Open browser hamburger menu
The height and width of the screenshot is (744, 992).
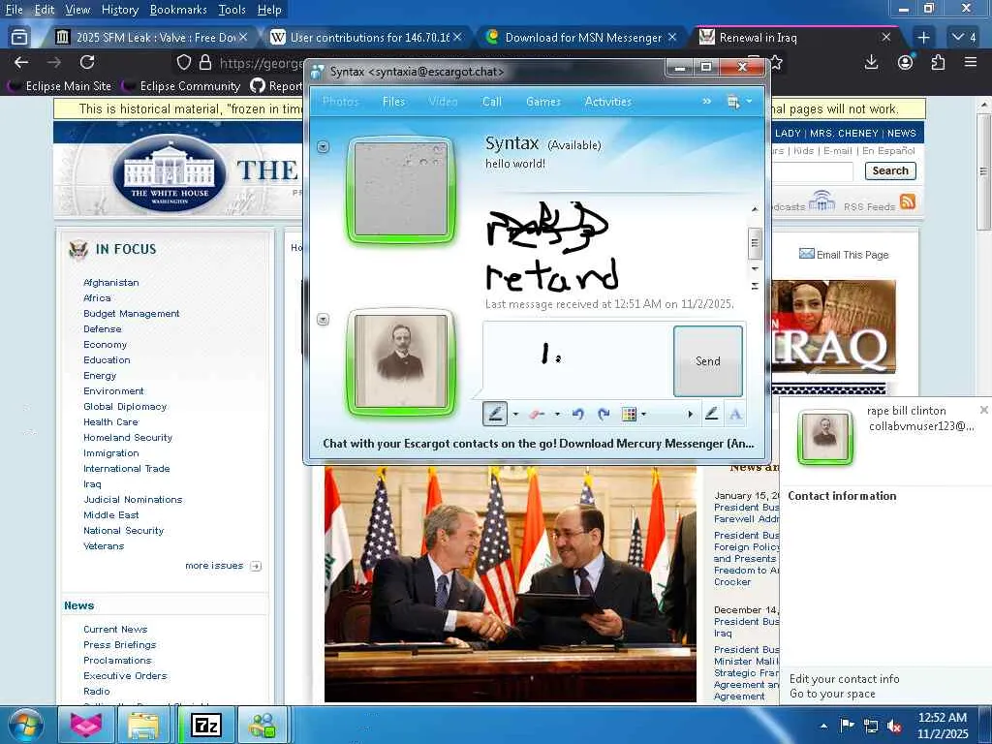point(971,62)
